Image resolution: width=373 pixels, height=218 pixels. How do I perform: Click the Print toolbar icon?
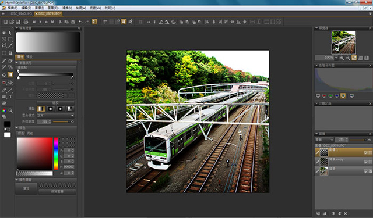(x=26, y=22)
